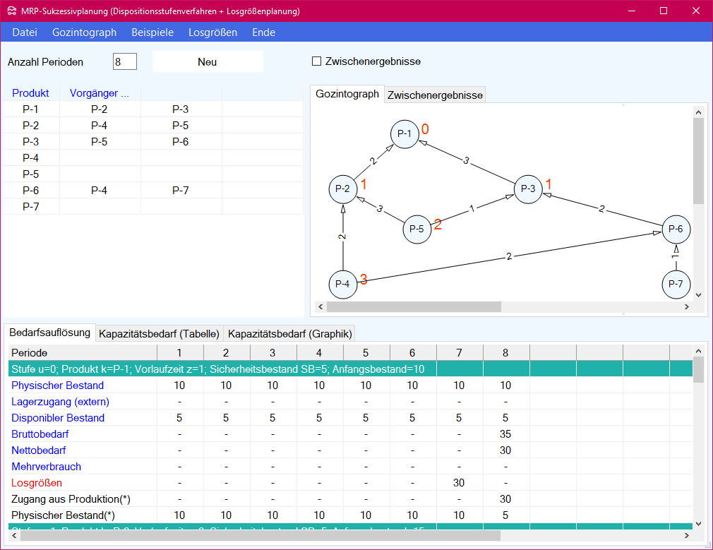Click the P-1 node in the Gozintograph
713x550 pixels.
(405, 133)
